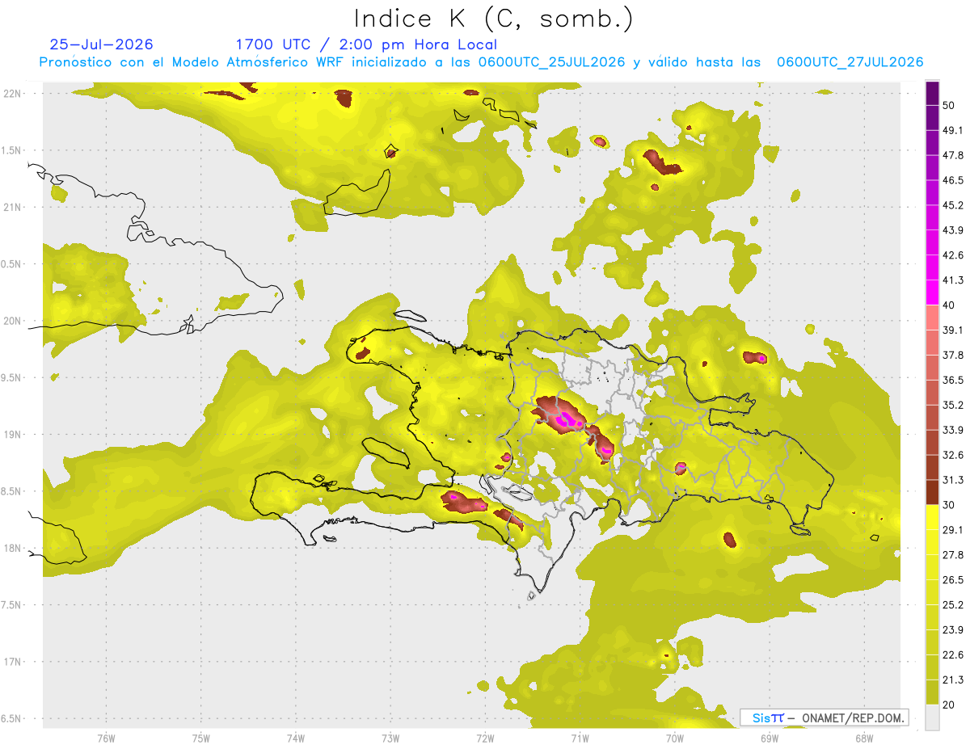Click the colorbar value "46.5"
The height and width of the screenshot is (749, 970).
[952, 180]
